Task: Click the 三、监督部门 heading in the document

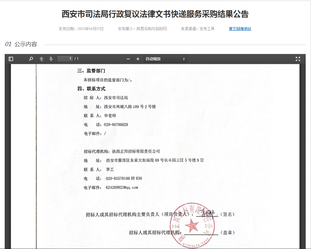Action: pos(91,71)
